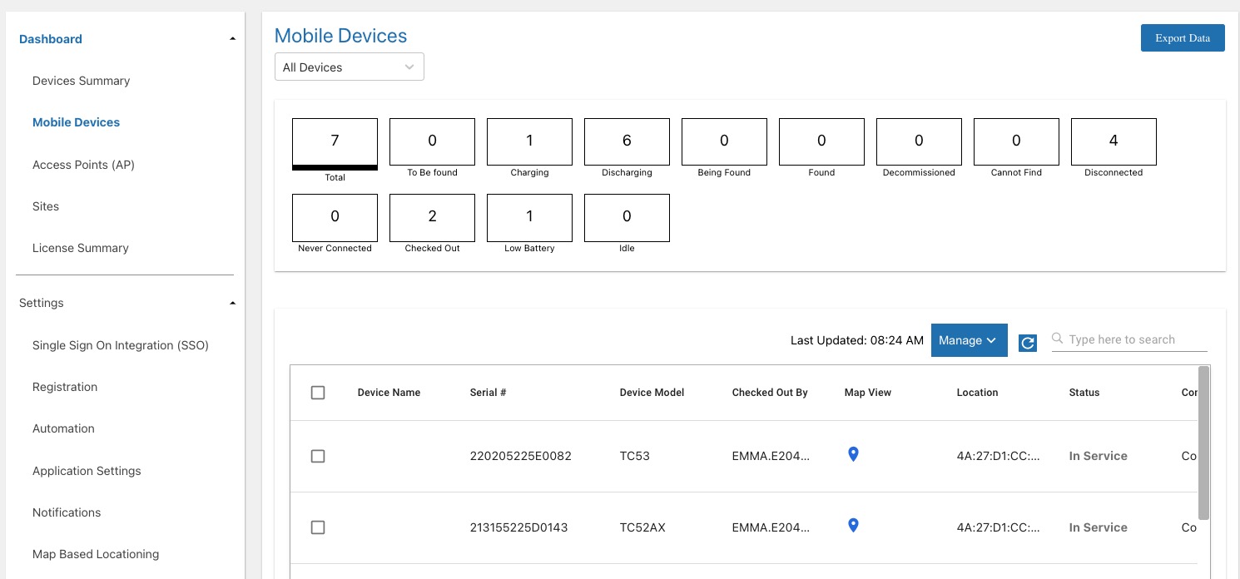Open the map view for device 220205225E0082
1240x579 pixels.
tap(853, 454)
